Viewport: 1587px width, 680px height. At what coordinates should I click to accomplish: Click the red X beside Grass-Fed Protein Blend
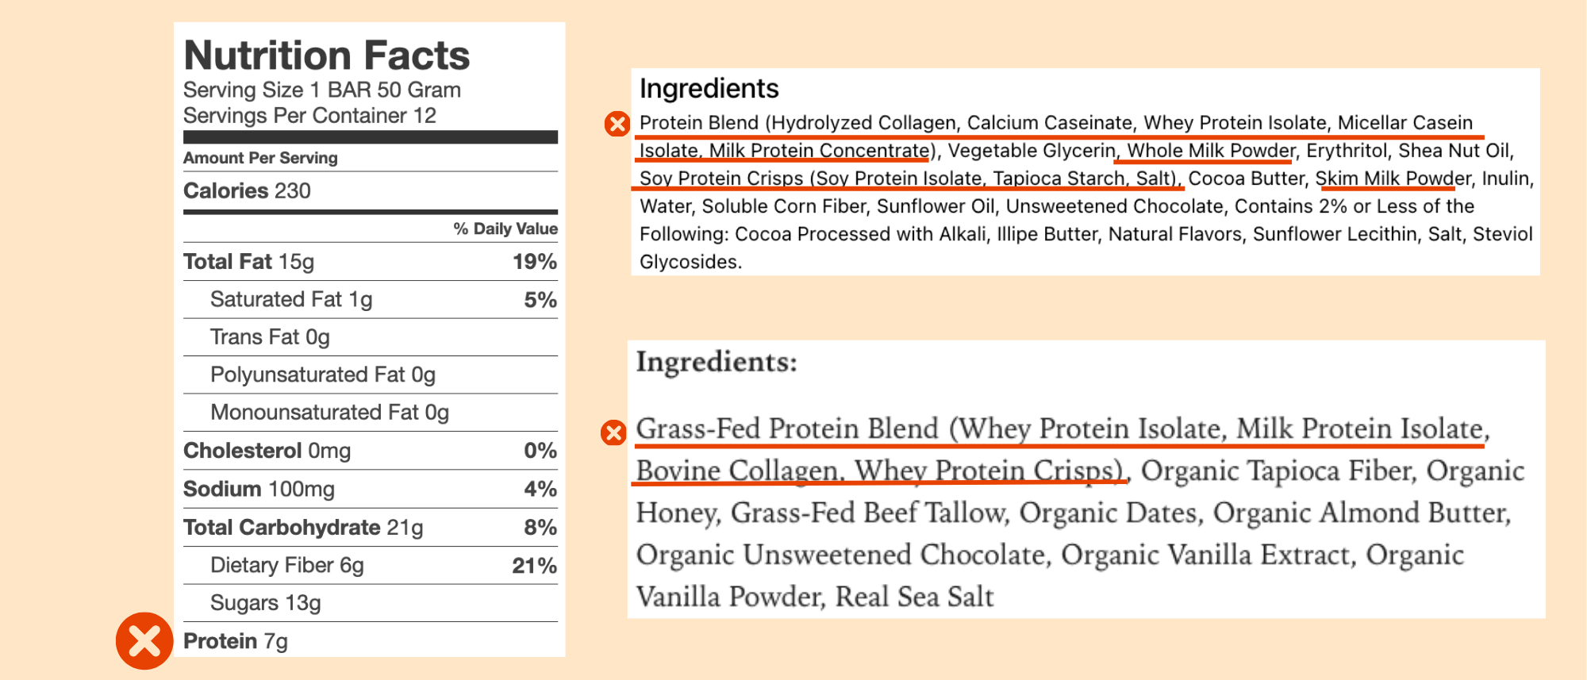click(613, 432)
